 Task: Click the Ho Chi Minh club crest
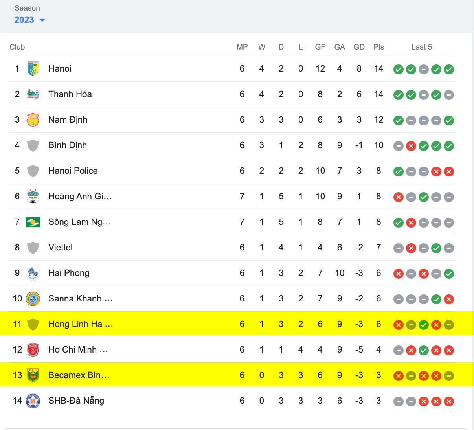pyautogui.click(x=33, y=350)
